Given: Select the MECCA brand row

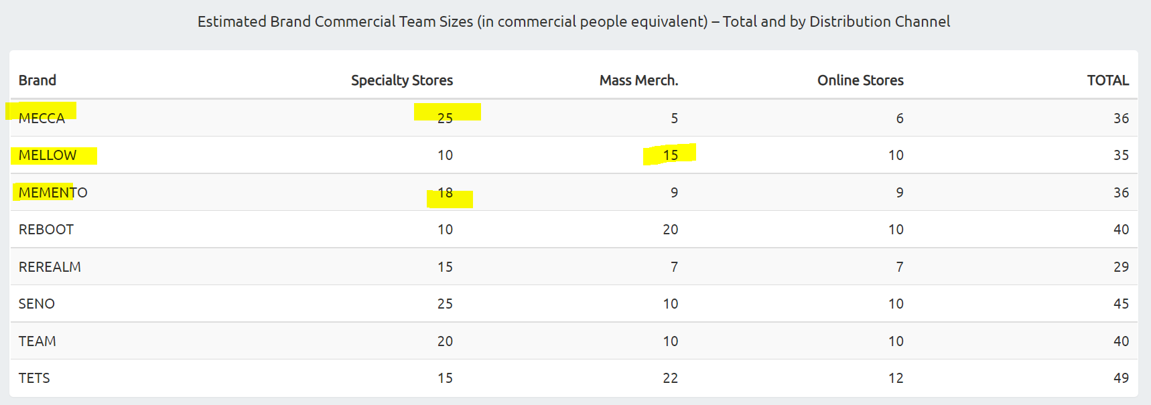Looking at the screenshot, I should [x=573, y=118].
